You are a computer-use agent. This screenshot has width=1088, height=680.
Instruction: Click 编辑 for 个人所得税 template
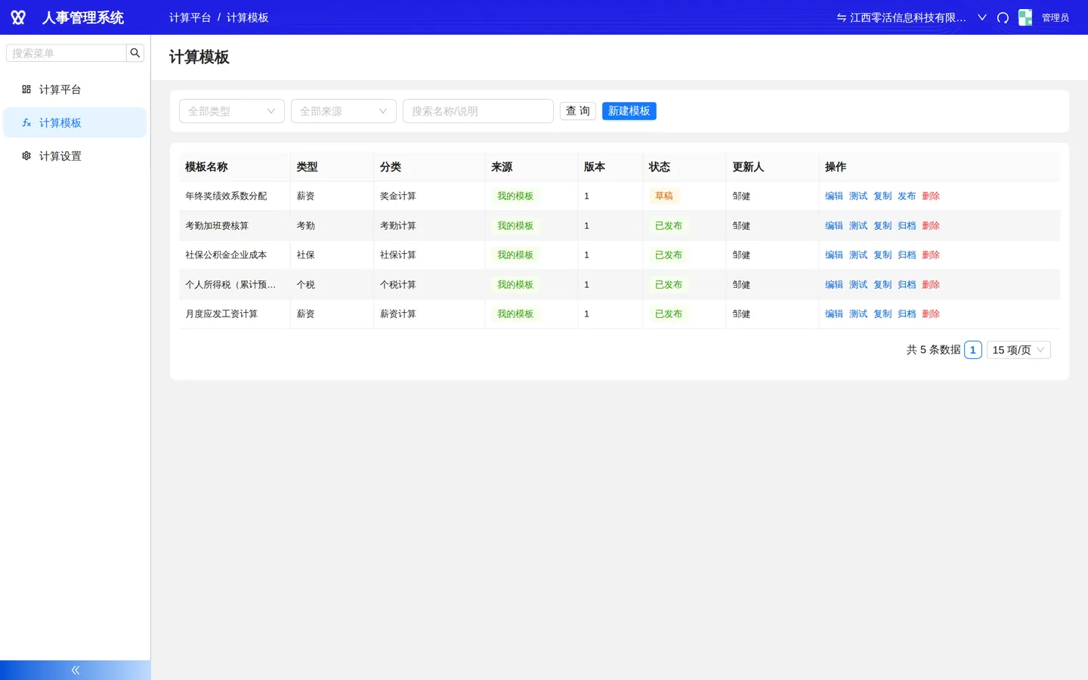[x=834, y=284]
